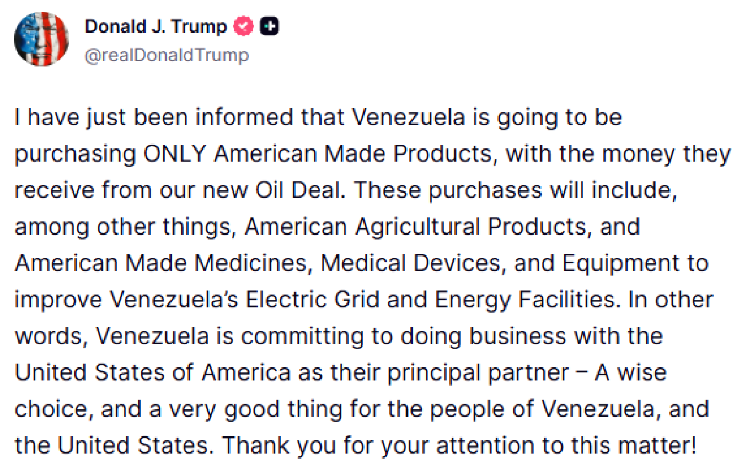Click the phrase "United States of America"
This screenshot has width=750, height=469.
(152, 372)
